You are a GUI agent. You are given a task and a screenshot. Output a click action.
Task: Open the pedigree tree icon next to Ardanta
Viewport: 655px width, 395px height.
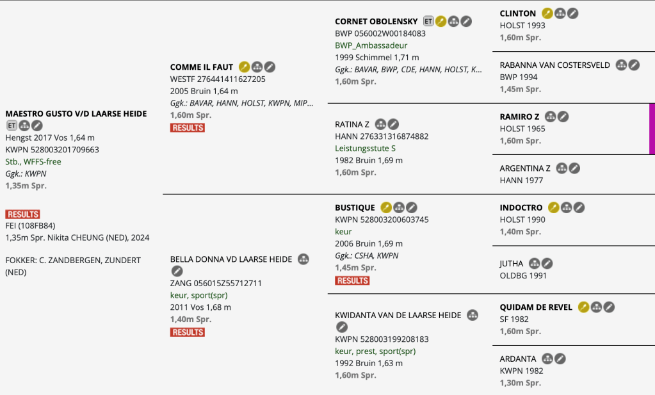547,358
